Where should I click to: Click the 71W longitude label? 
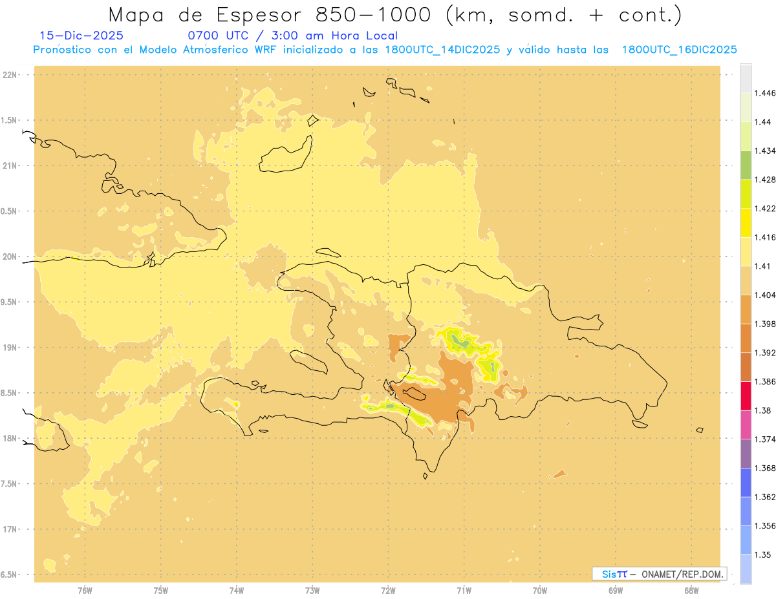[464, 591]
